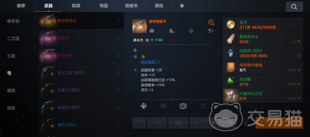Click the 剩余复原1/1 link
Viewport: 310px width, 137px height.
pyautogui.click(x=150, y=62)
